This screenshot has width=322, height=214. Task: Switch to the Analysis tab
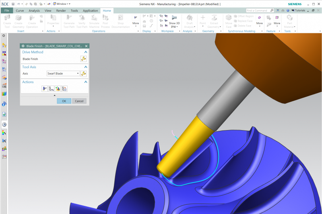click(34, 11)
